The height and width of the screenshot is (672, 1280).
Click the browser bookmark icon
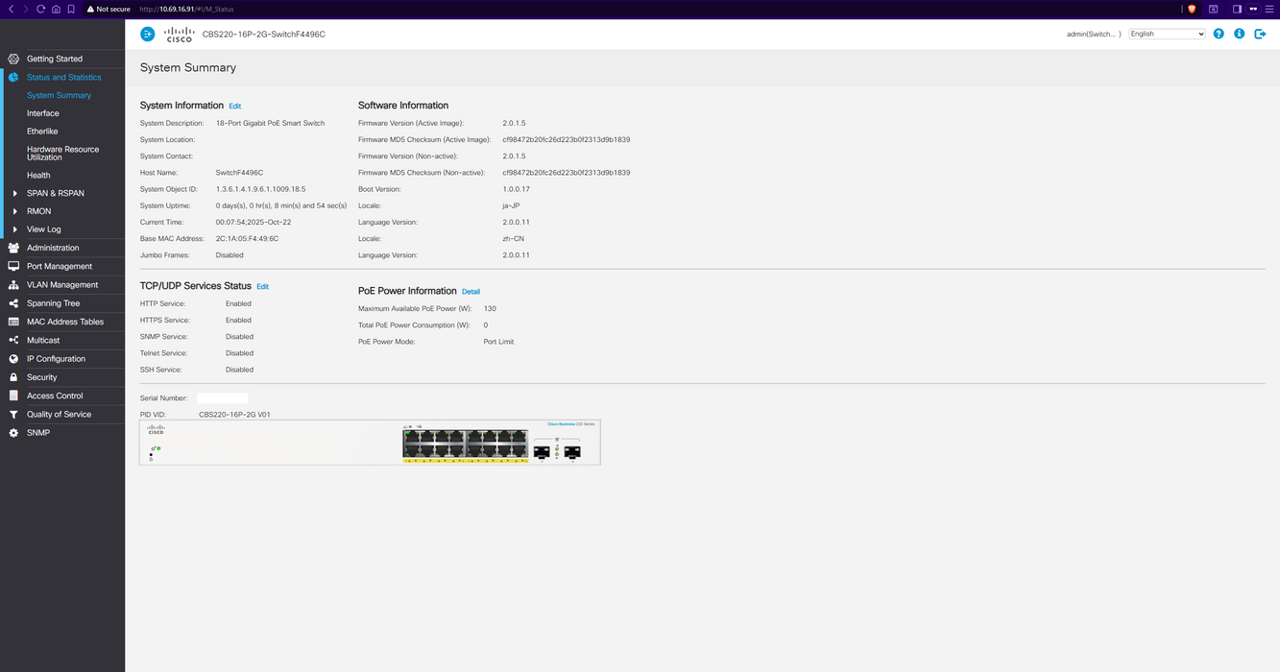(71, 9)
